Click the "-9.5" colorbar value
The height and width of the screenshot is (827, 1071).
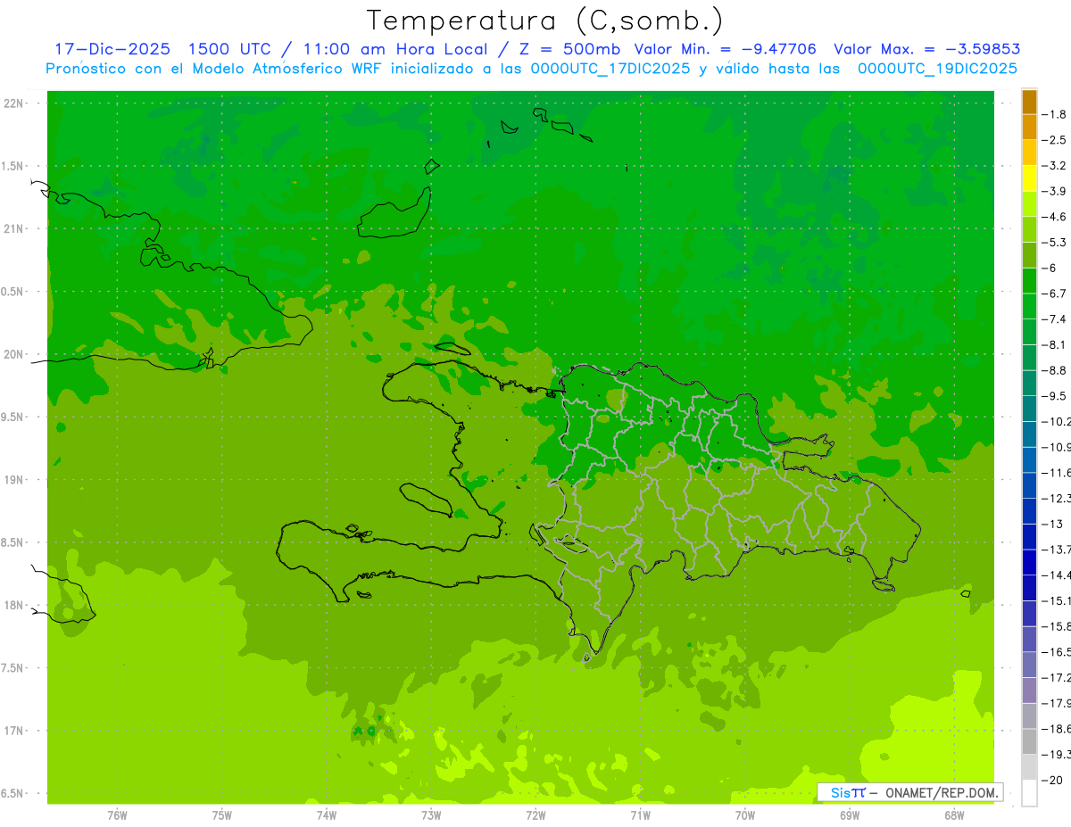click(x=1055, y=395)
